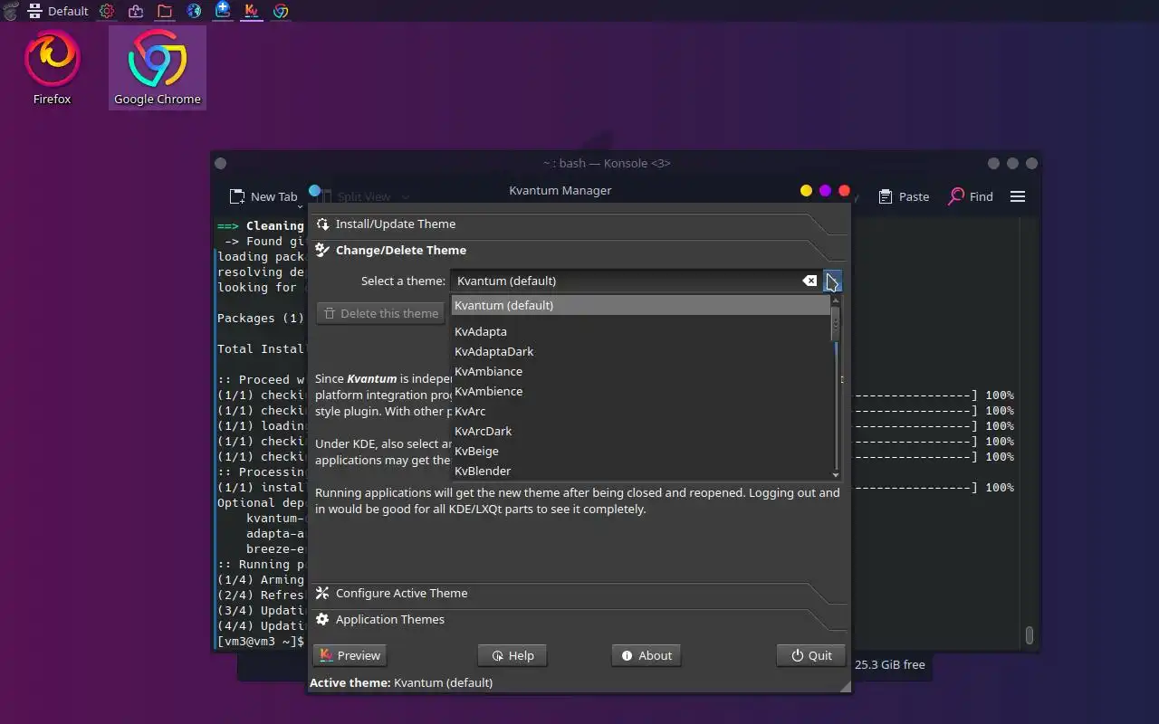
Task: Open the Application Themes section
Action: click(578, 619)
